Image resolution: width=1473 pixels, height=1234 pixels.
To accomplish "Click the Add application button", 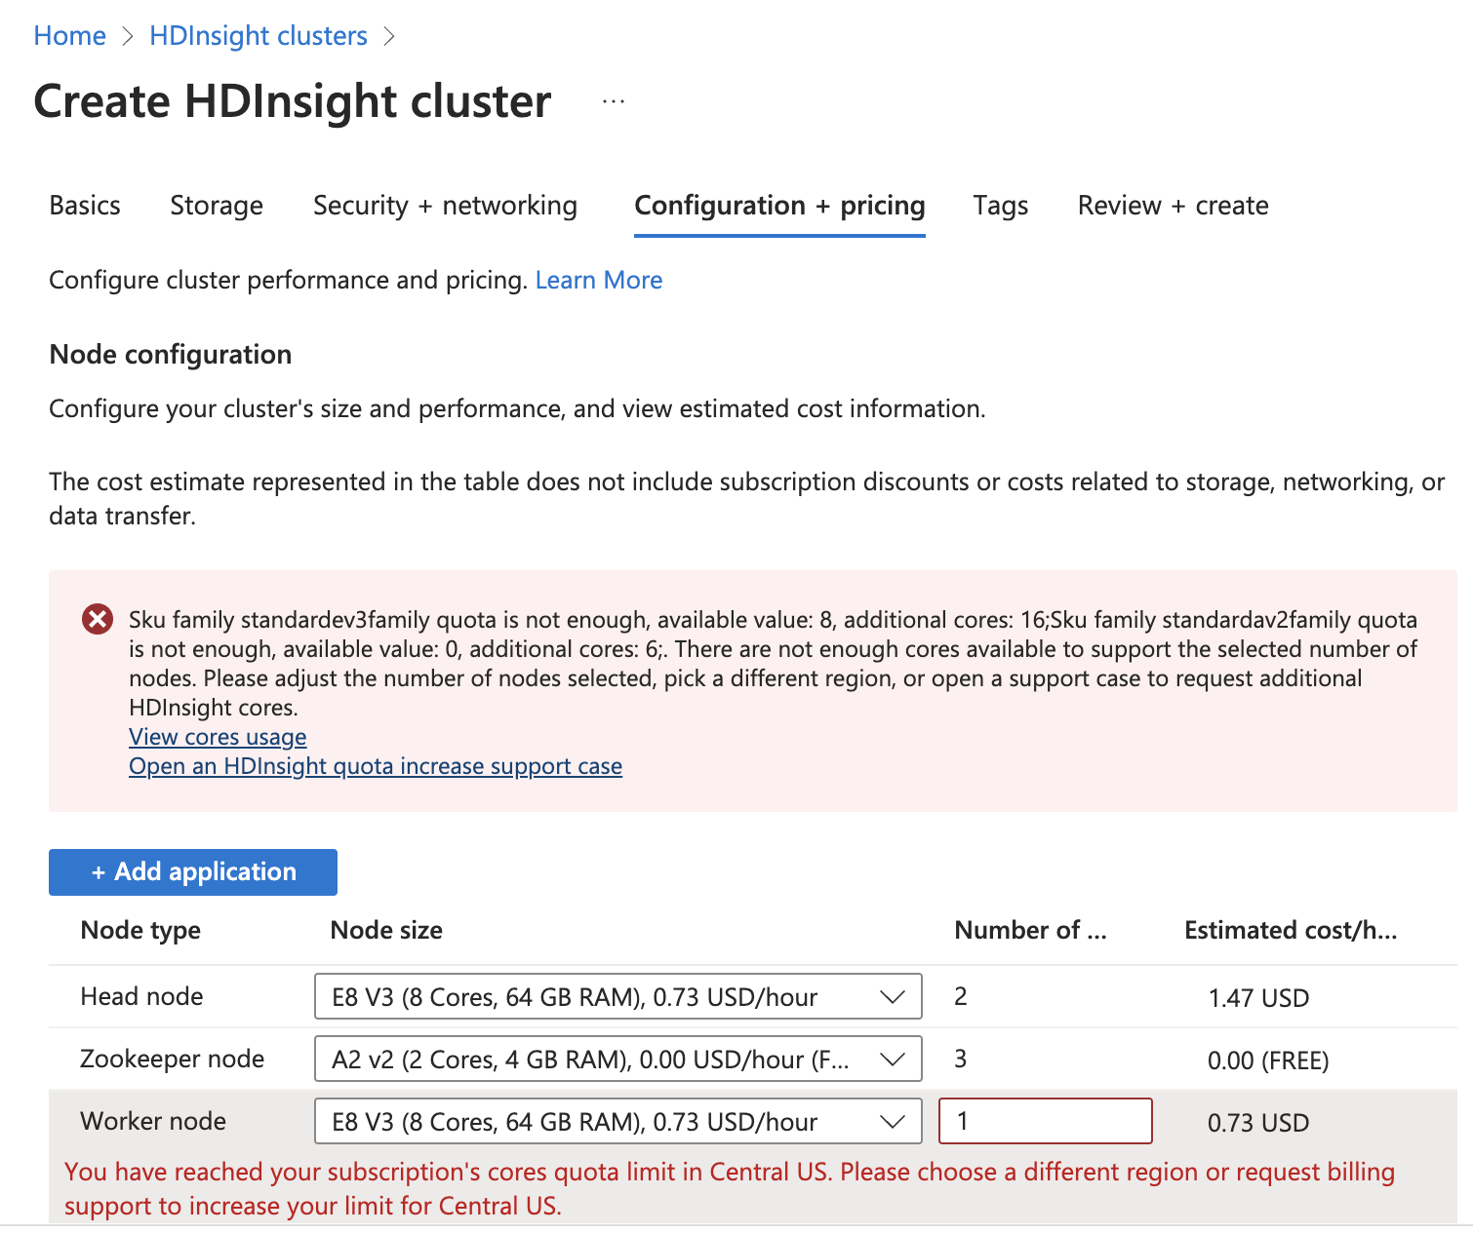I will pos(193,871).
